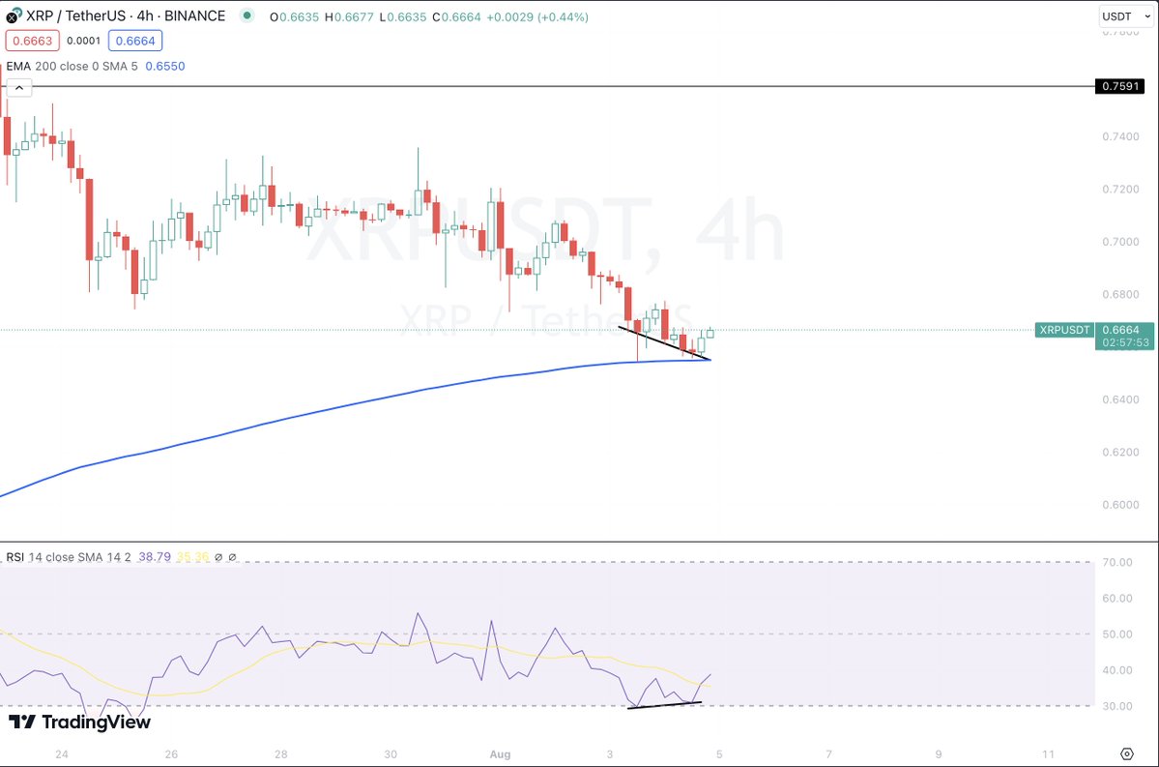
Task: Click the XRP symbol logo icon
Action: tap(14, 15)
